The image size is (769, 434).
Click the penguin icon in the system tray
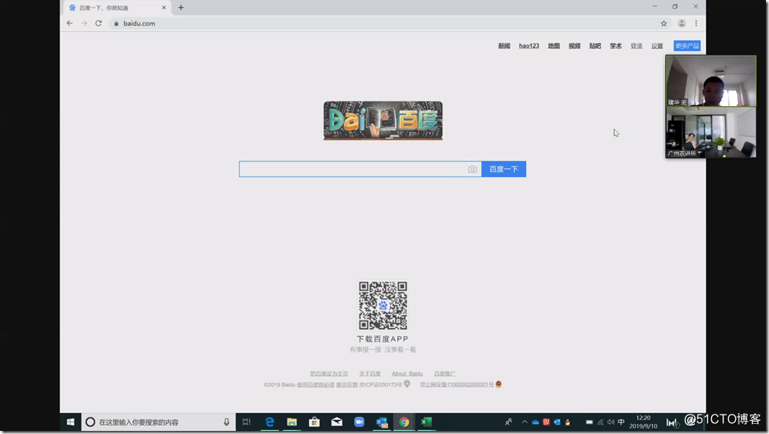click(x=568, y=422)
